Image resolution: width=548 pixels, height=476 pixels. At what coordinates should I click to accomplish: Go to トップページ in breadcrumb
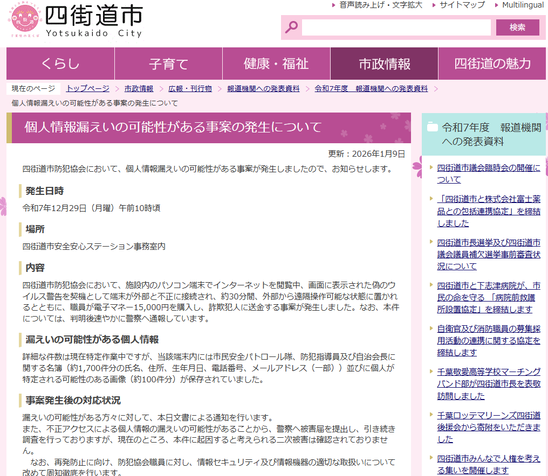(87, 89)
